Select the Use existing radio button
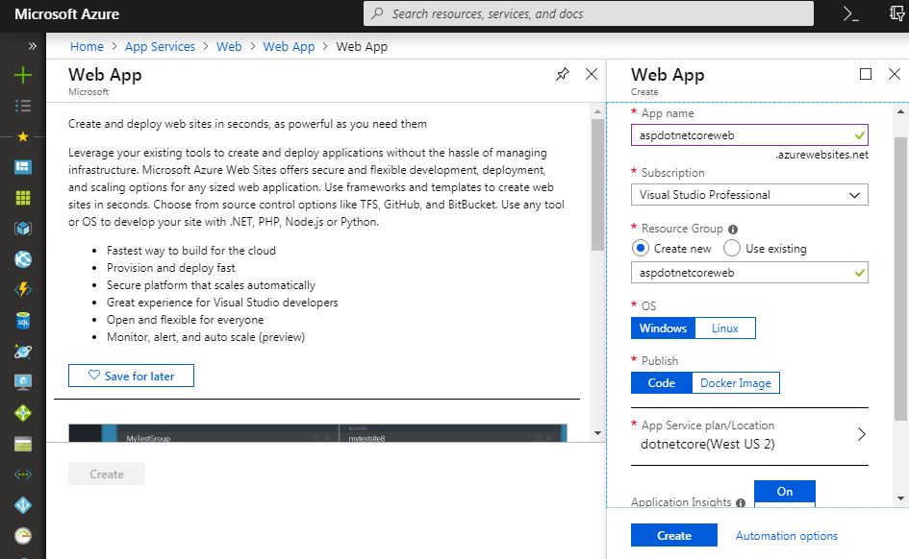Image resolution: width=909 pixels, height=559 pixels. (732, 248)
